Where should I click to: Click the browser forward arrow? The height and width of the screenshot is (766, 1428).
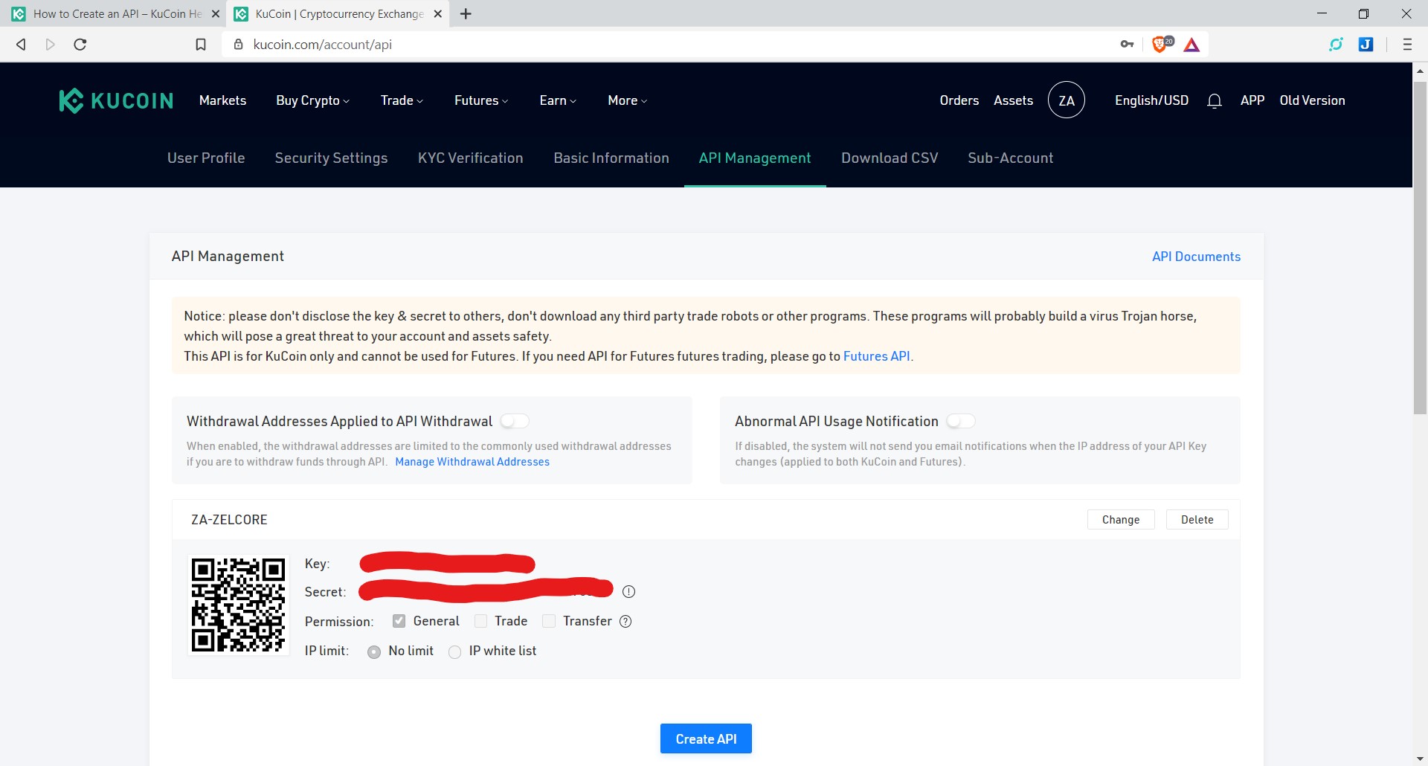pyautogui.click(x=50, y=45)
